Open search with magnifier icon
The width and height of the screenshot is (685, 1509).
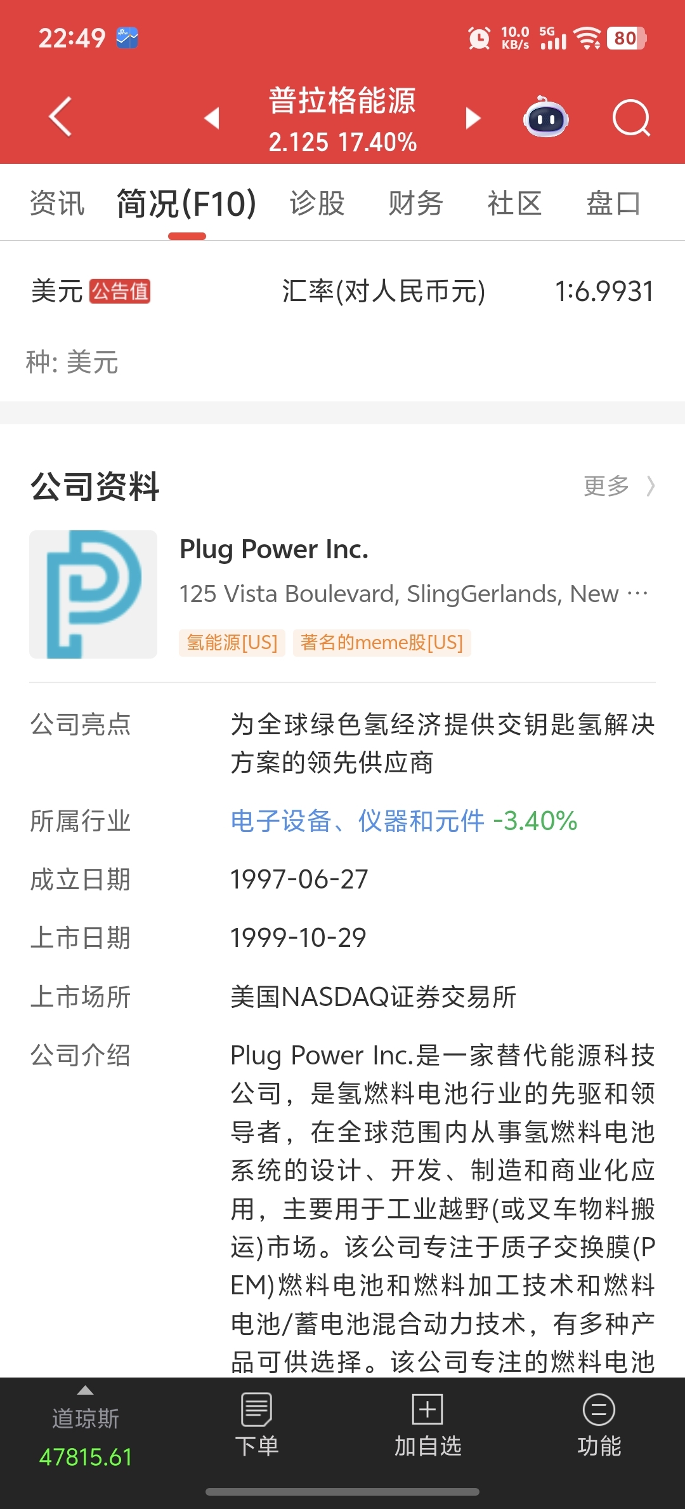632,118
